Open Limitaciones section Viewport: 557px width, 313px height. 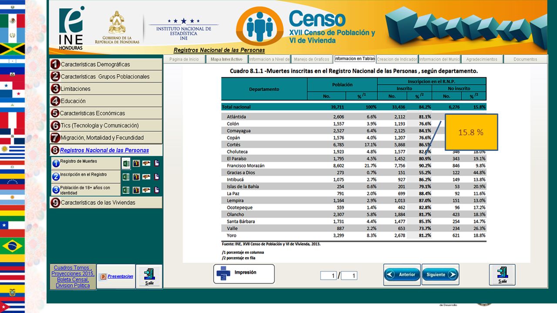coord(106,89)
